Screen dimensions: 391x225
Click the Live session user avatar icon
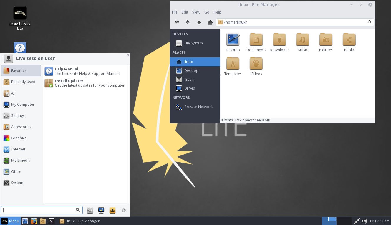[x=9, y=58]
